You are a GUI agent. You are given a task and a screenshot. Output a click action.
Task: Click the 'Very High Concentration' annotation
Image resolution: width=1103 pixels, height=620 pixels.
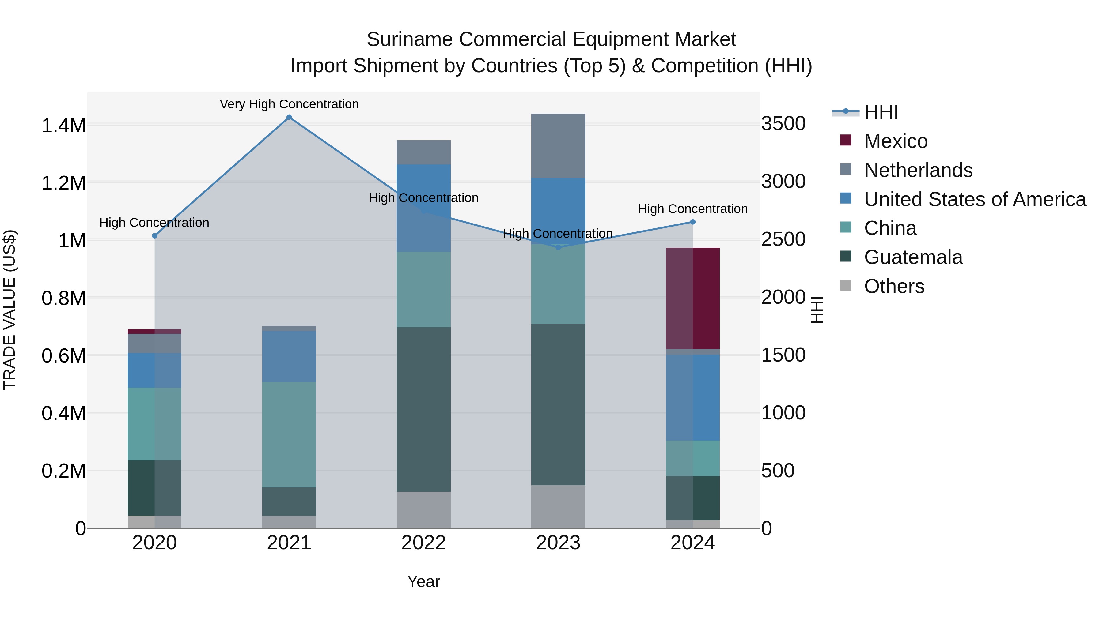point(289,104)
